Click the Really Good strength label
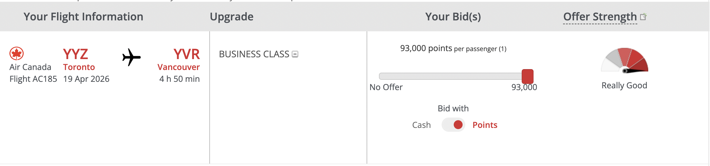The image size is (710, 166). click(x=624, y=85)
